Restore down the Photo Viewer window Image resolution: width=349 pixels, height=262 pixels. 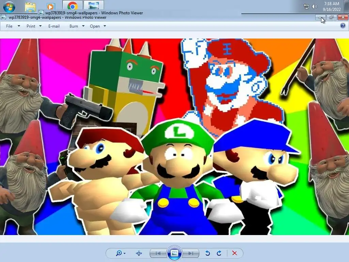click(x=332, y=17)
